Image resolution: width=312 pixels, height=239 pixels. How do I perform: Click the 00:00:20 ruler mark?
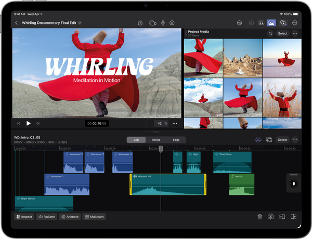click(200, 149)
